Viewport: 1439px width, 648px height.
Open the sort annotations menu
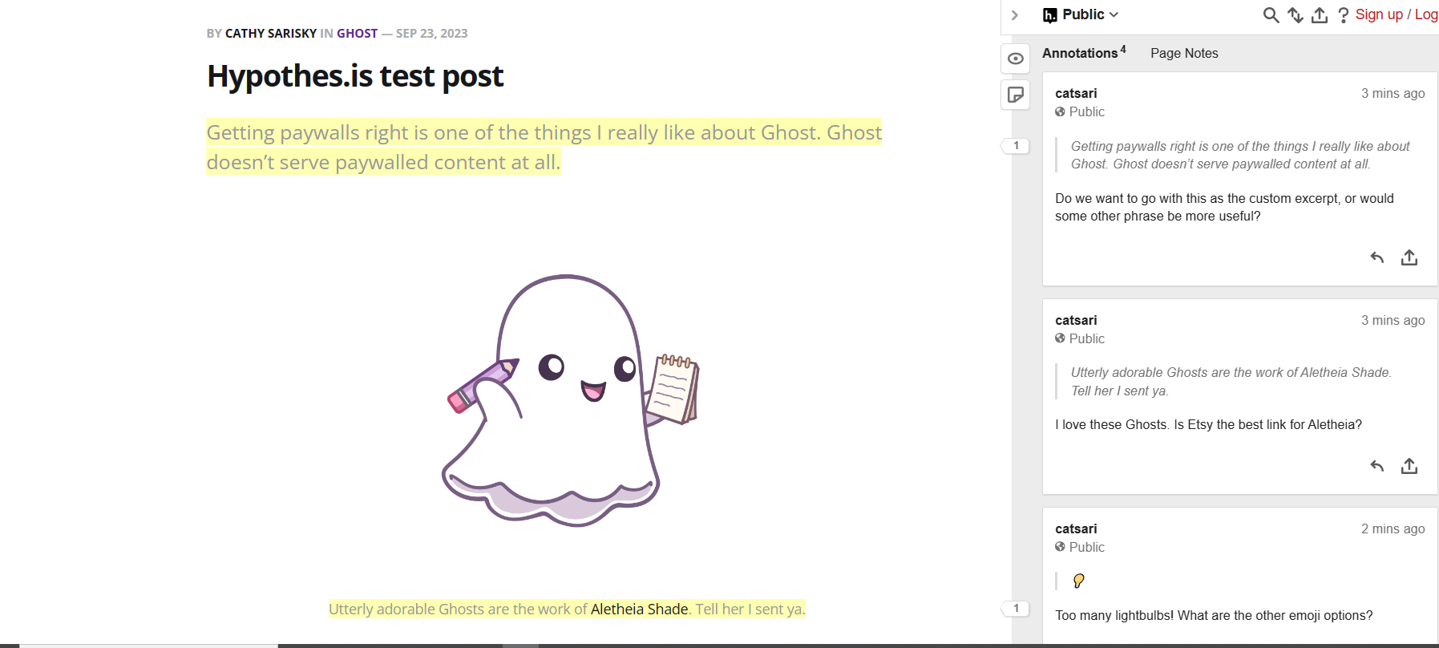pyautogui.click(x=1296, y=15)
